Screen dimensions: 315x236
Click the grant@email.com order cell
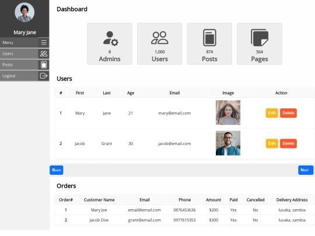(x=145, y=220)
